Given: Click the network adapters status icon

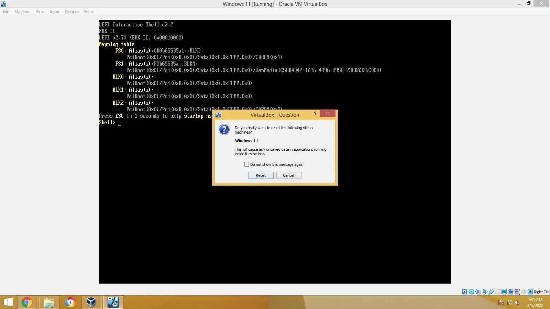Looking at the screenshot, I should pos(484,292).
